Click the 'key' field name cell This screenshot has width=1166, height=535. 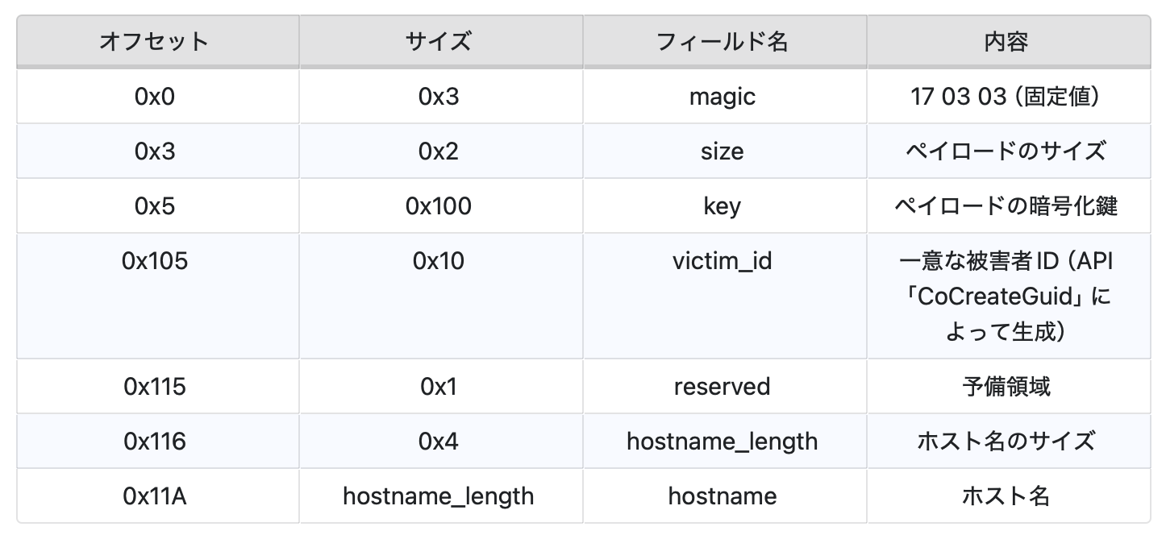coord(722,206)
